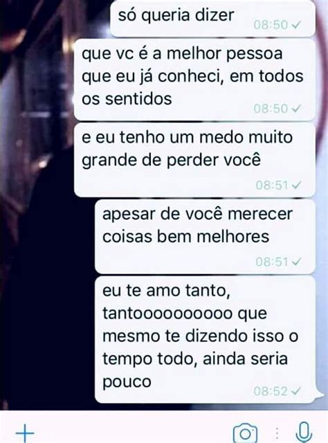
Task: Click the check mark on "perder você" message
Action: (296, 186)
